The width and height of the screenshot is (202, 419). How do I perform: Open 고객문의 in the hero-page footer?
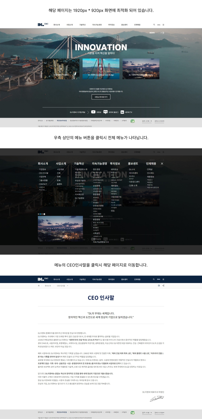pyautogui.click(x=124, y=121)
